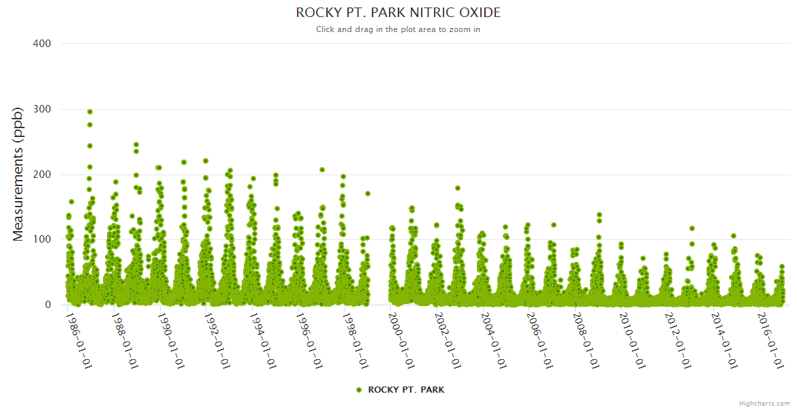The width and height of the screenshot is (797, 409).
Task: Click the 2000-01-01 x-axis label
Action: pyautogui.click(x=401, y=341)
